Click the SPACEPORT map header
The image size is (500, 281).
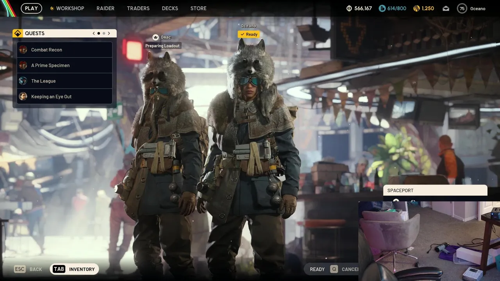coord(435,190)
